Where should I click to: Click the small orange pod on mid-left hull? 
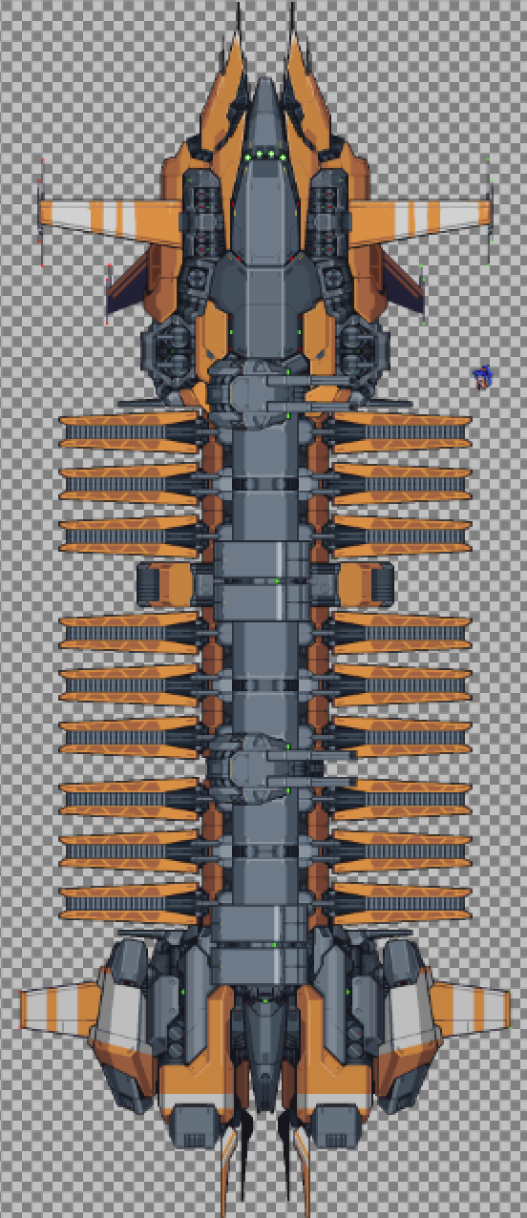click(168, 584)
